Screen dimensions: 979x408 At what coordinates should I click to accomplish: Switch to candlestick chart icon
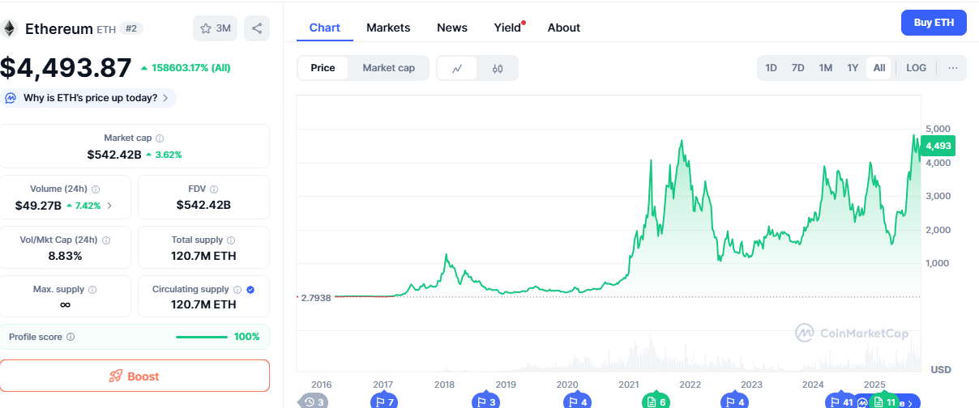point(498,68)
